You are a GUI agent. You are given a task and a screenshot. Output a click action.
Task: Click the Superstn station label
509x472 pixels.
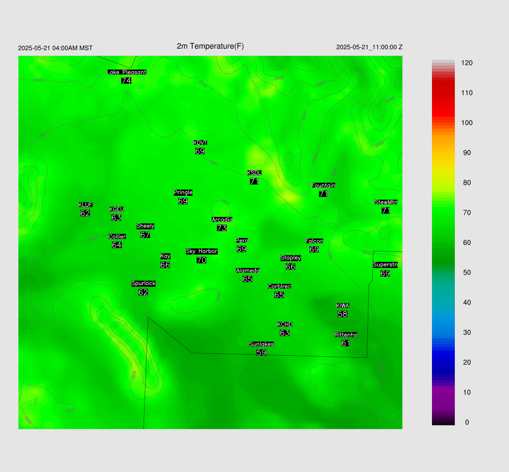tap(385, 265)
